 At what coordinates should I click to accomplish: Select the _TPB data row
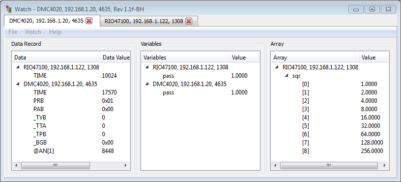[71, 134]
